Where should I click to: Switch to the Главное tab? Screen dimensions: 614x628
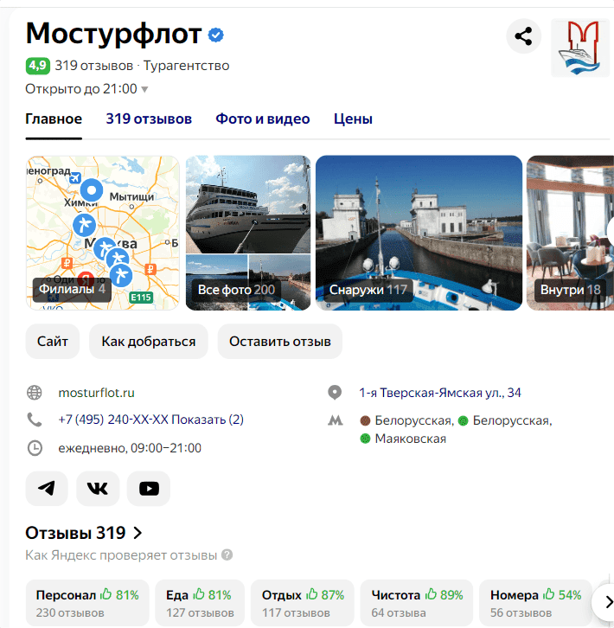[54, 119]
